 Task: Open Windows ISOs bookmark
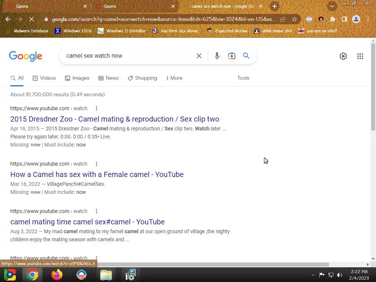pyautogui.click(x=73, y=31)
